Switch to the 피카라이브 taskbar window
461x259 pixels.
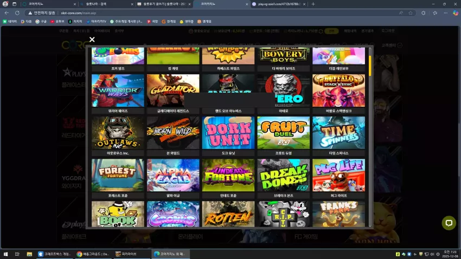(132, 254)
